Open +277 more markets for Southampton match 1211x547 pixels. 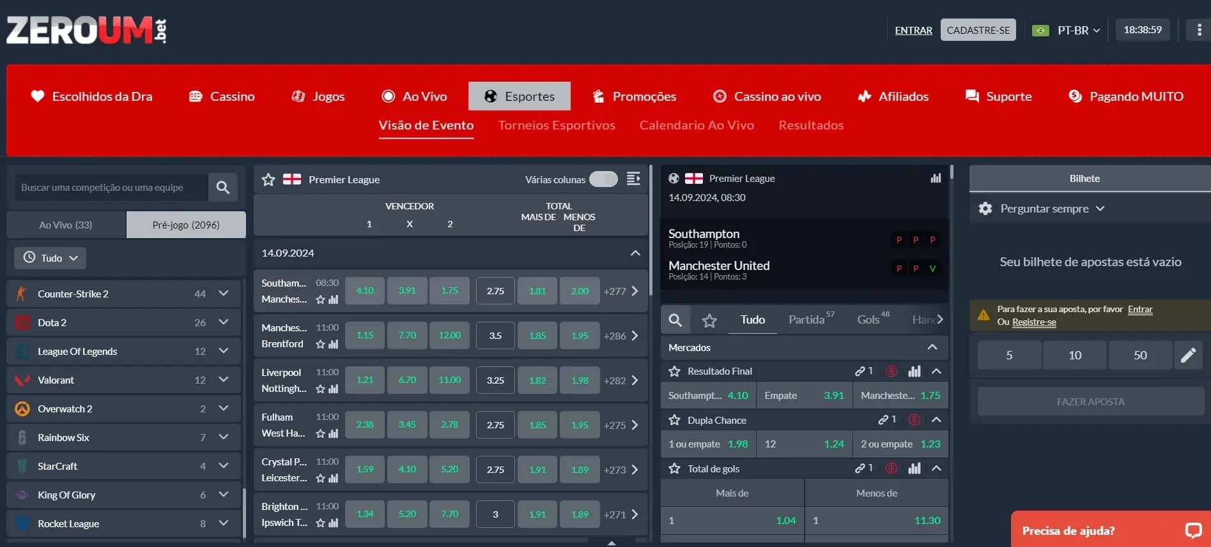click(621, 291)
